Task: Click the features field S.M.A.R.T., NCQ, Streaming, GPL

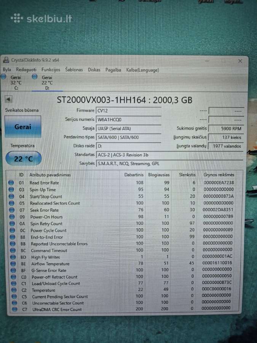Action: (x=169, y=163)
